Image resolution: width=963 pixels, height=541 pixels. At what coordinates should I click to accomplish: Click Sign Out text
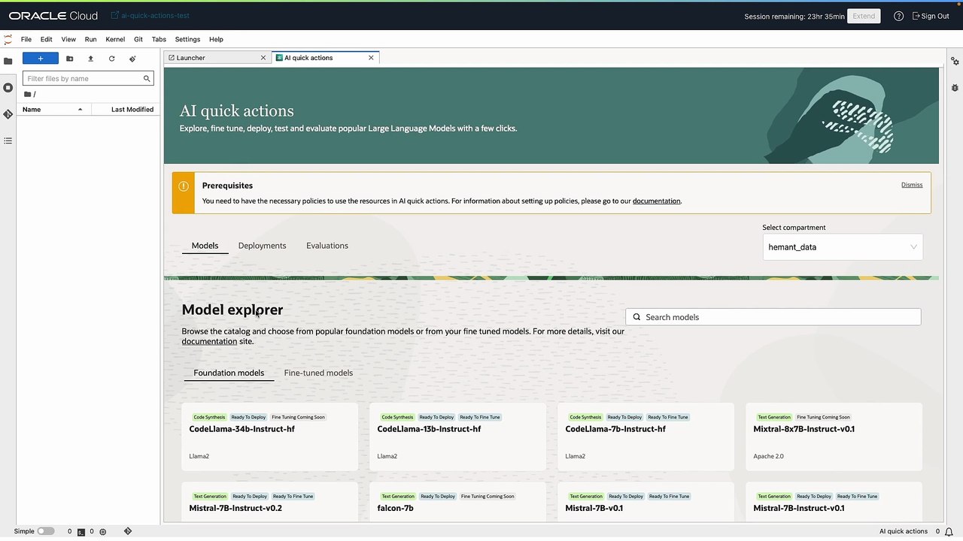(x=935, y=16)
